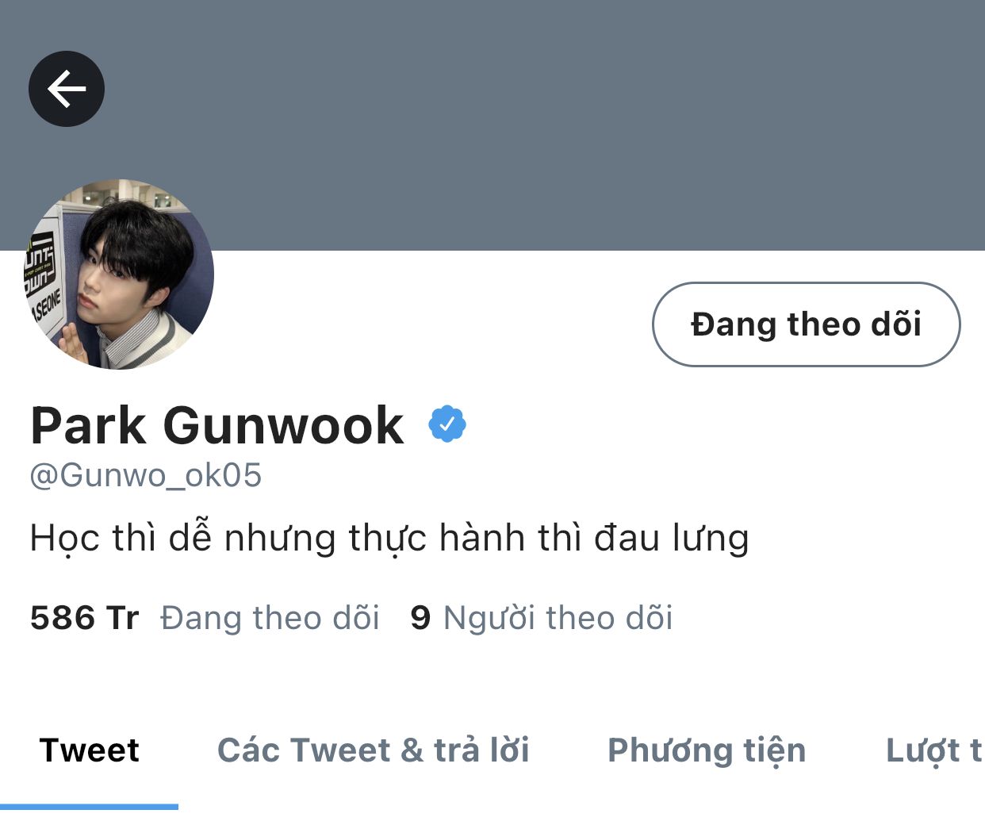The width and height of the screenshot is (985, 825).
Task: Switch to the 'Tweet' tab
Action: [x=90, y=750]
